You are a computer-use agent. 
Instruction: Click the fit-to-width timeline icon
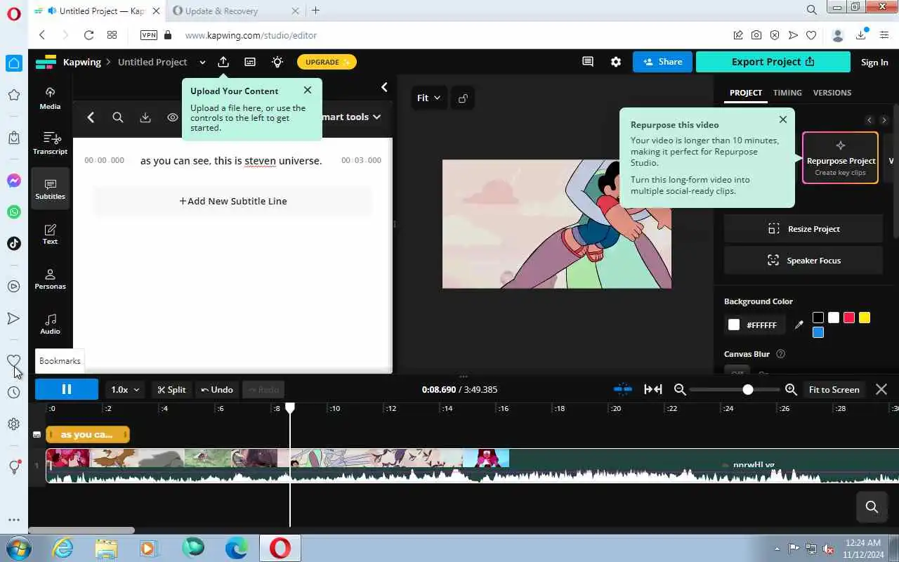tap(653, 389)
